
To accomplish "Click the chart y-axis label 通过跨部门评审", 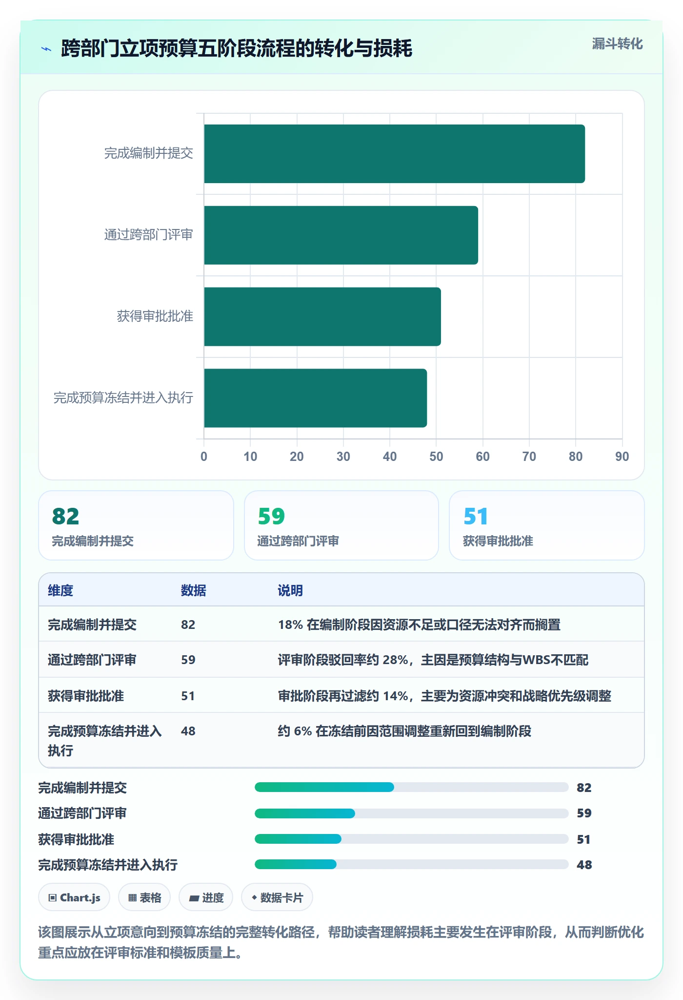I will [x=149, y=235].
